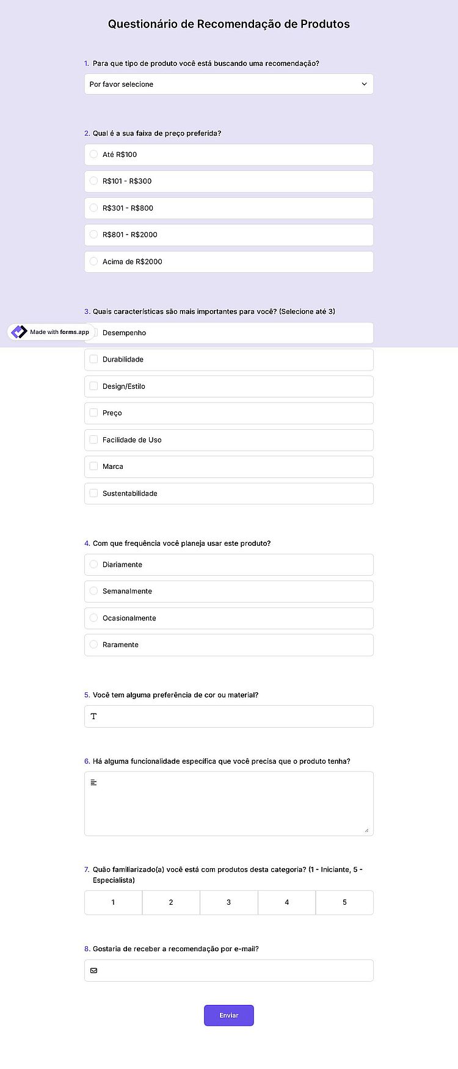The image size is (458, 1069).
Task: Select rating 1 on familiarity scale
Action: 113,902
